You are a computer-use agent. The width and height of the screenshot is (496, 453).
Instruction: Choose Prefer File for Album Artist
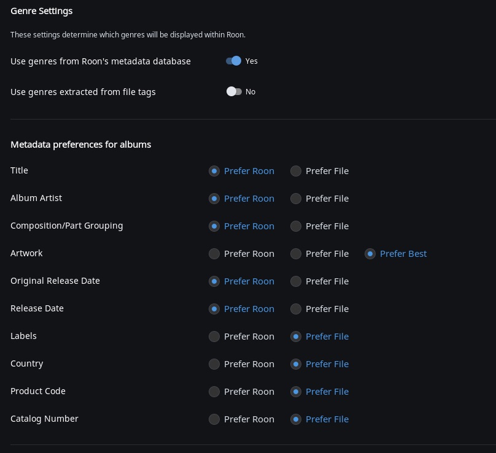pos(296,199)
